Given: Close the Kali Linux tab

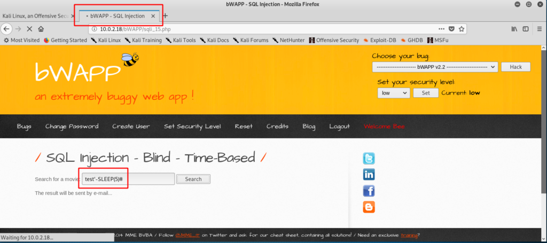Looking at the screenshot, I should pos(73,16).
